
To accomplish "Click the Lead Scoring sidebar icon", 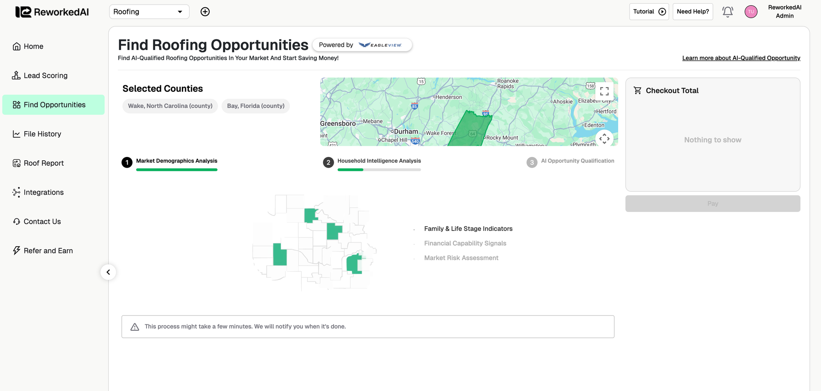I will [16, 75].
